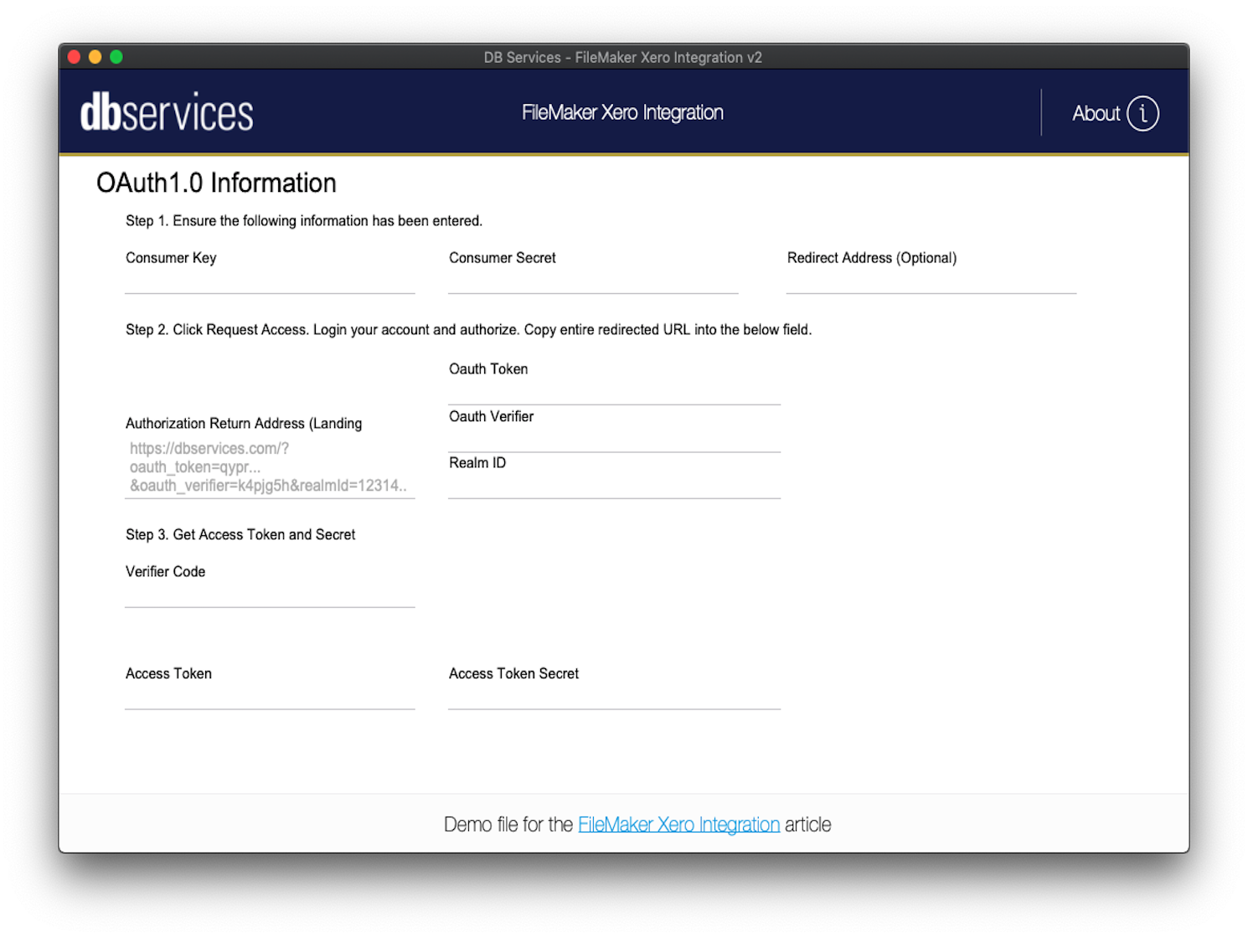Click the Access Token field

coord(270,698)
